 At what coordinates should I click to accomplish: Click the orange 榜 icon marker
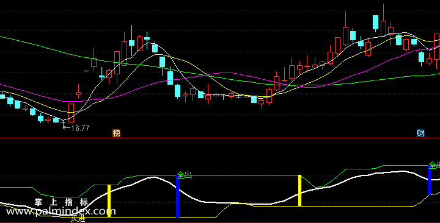point(117,133)
